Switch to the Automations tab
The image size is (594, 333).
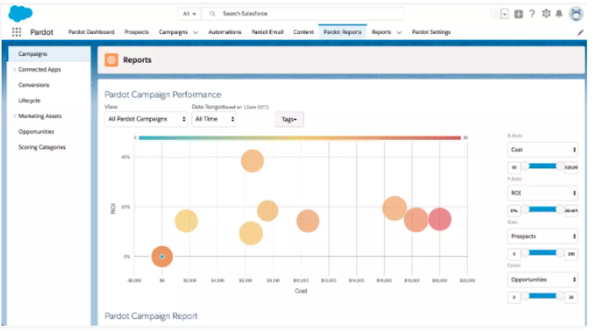pyautogui.click(x=225, y=32)
